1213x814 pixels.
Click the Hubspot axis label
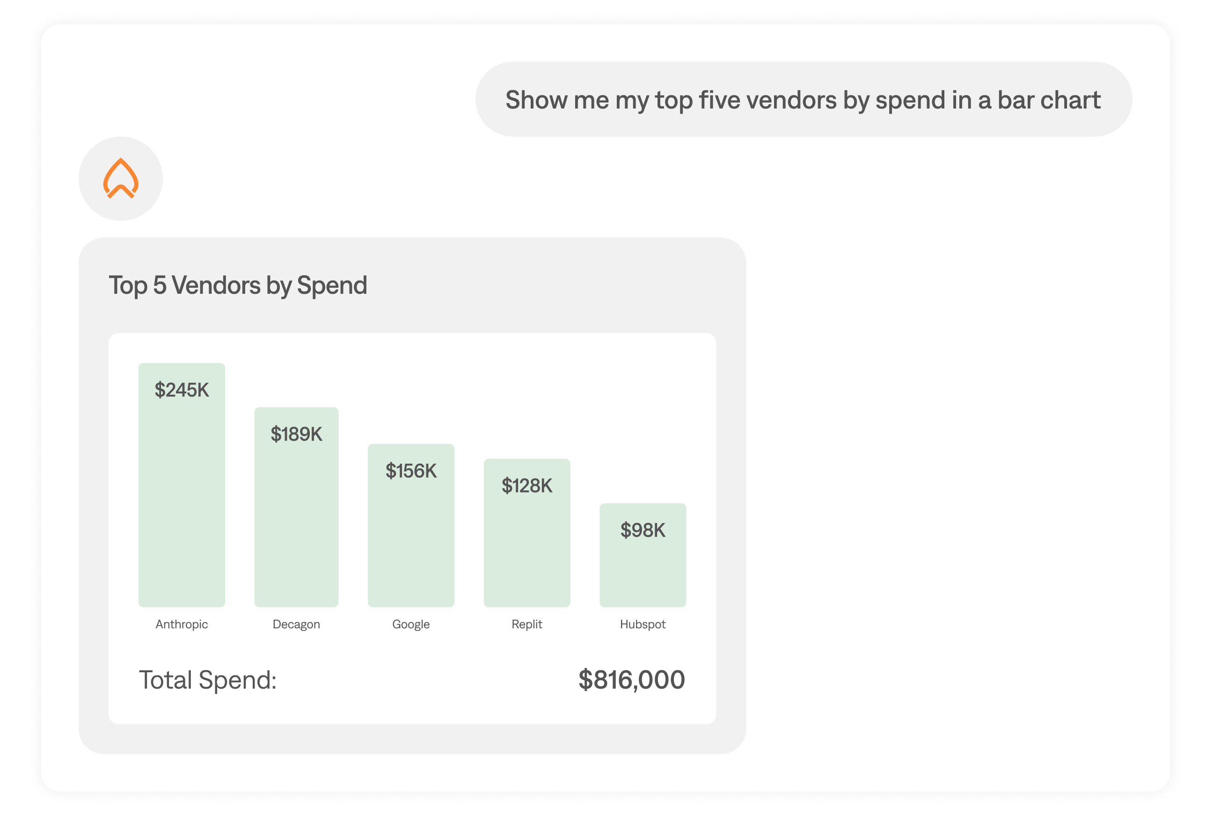643,624
